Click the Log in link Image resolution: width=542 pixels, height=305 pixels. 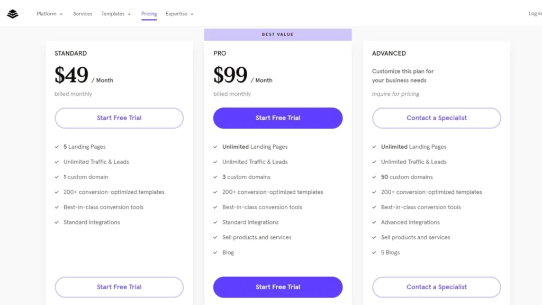tap(536, 13)
